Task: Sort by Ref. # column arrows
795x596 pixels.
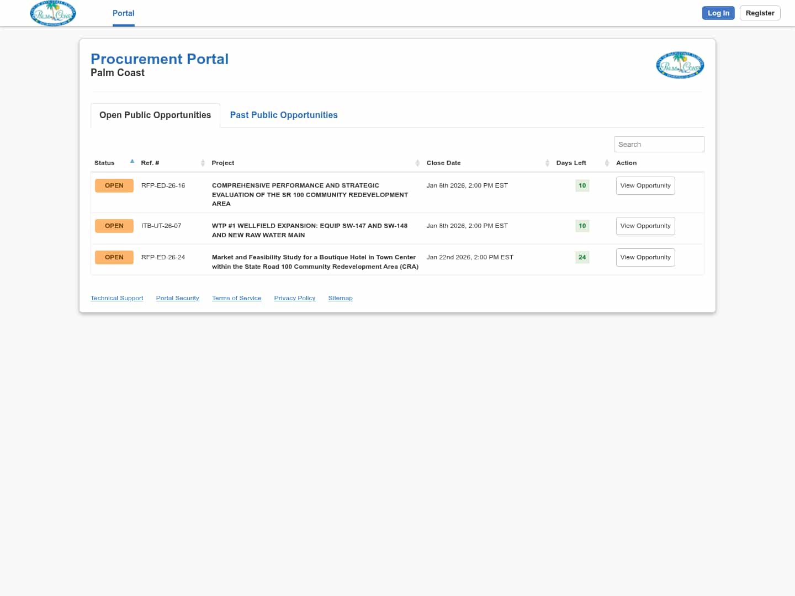Action: [203, 163]
